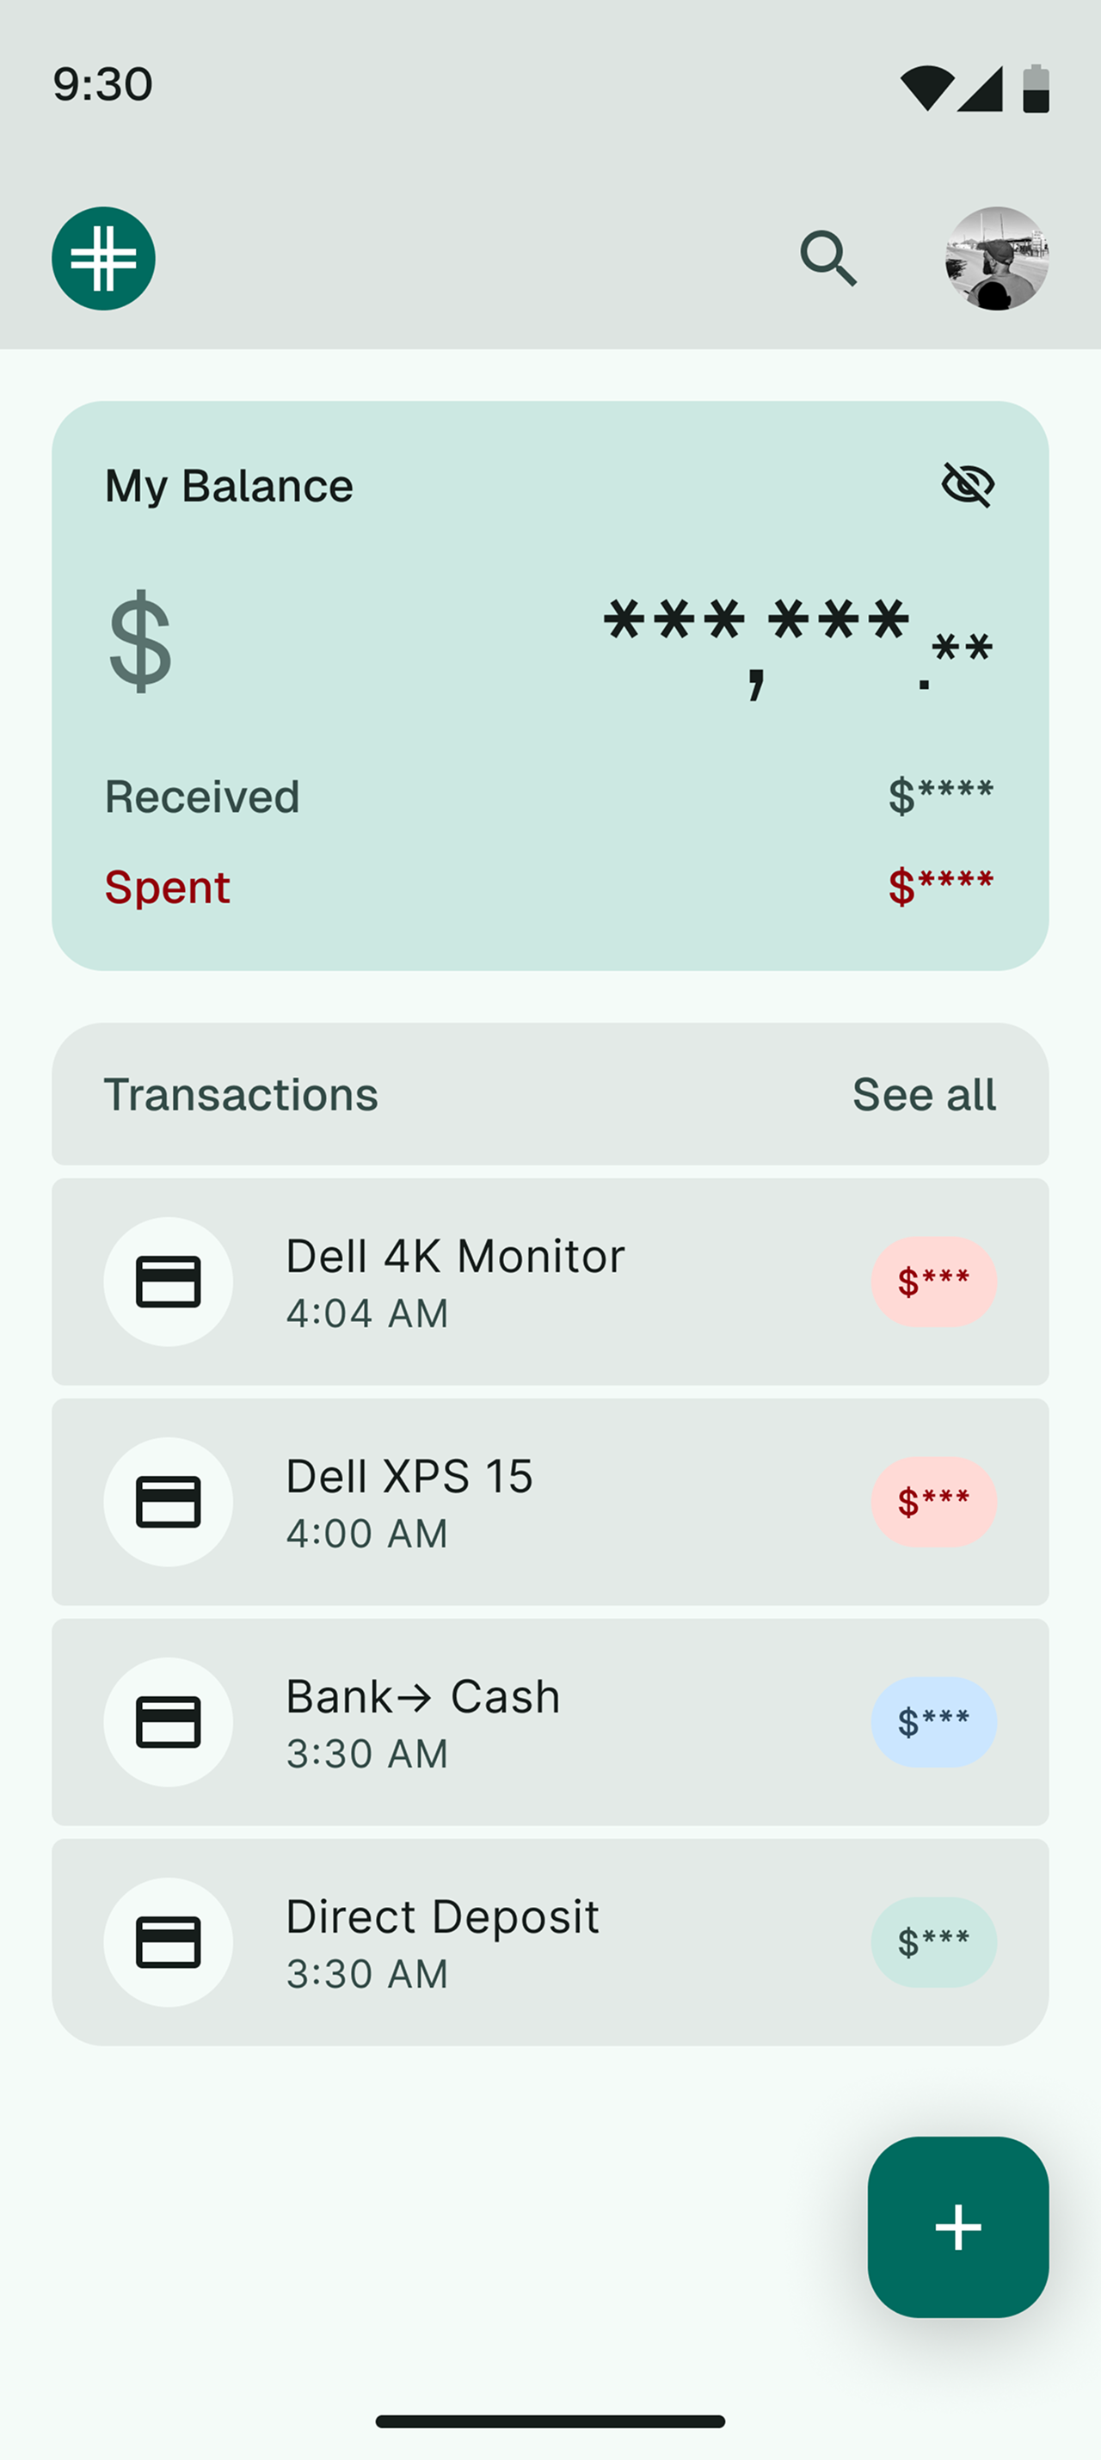1101x2460 pixels.
Task: Click card icon beside Bank→ Cash
Action: click(168, 1722)
